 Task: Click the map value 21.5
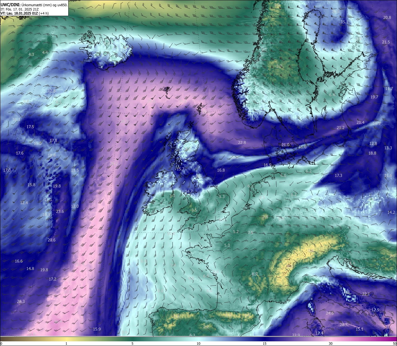[386, 42]
